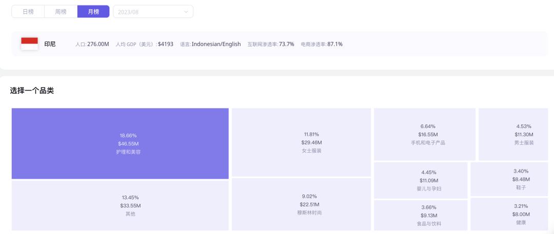Select the 月榜 monthly ranking tab

tap(93, 12)
